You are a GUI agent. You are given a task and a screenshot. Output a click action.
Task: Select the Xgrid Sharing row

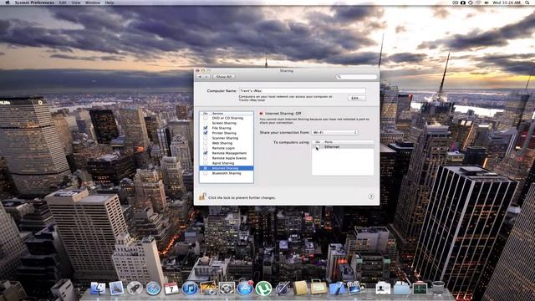227,163
